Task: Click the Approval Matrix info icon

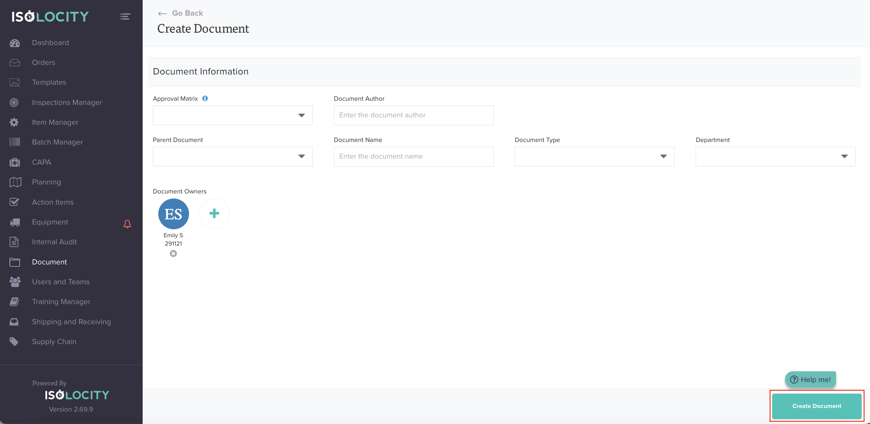Action: pyautogui.click(x=205, y=98)
